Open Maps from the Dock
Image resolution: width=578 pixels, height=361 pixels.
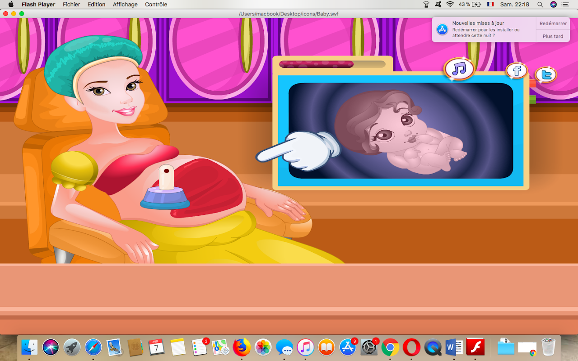(x=220, y=347)
